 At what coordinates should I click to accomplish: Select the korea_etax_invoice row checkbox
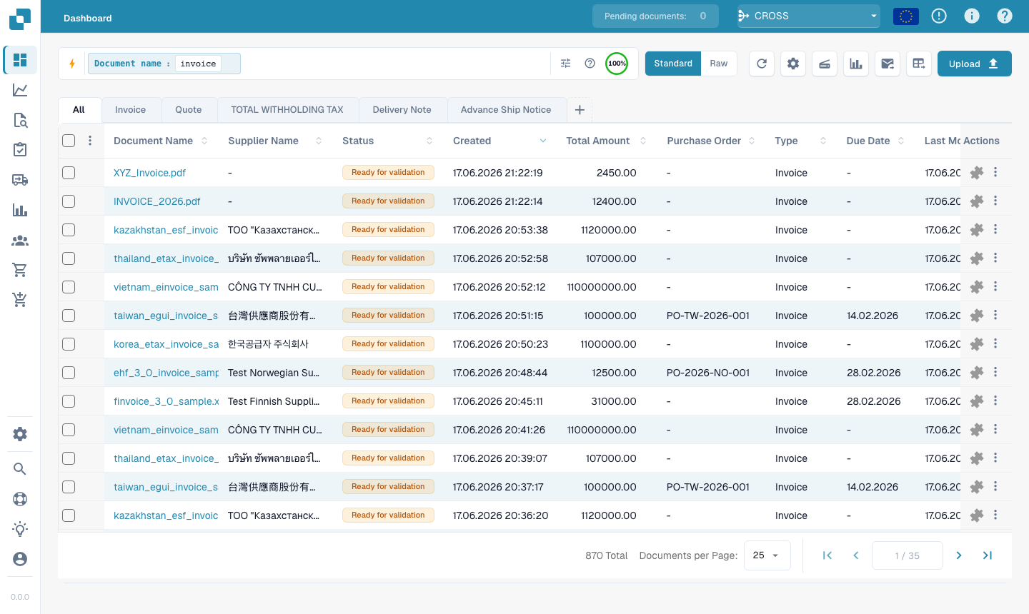(x=69, y=344)
